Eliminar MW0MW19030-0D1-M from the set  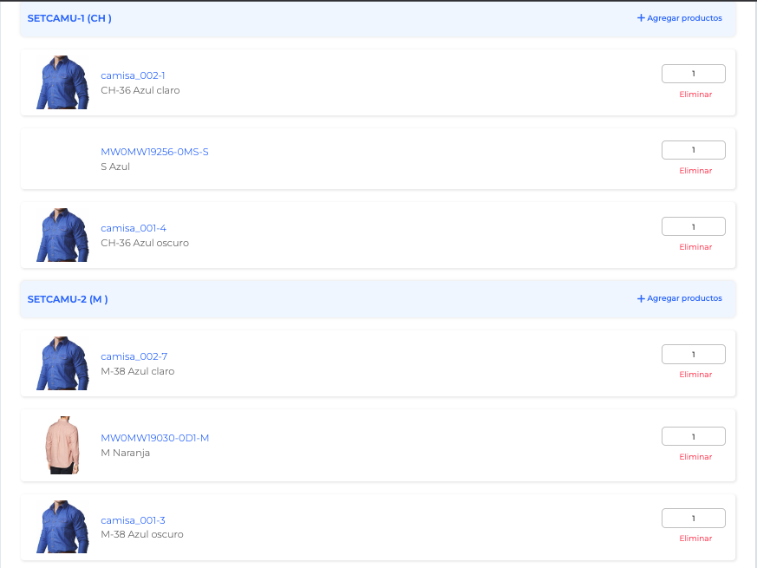(695, 457)
